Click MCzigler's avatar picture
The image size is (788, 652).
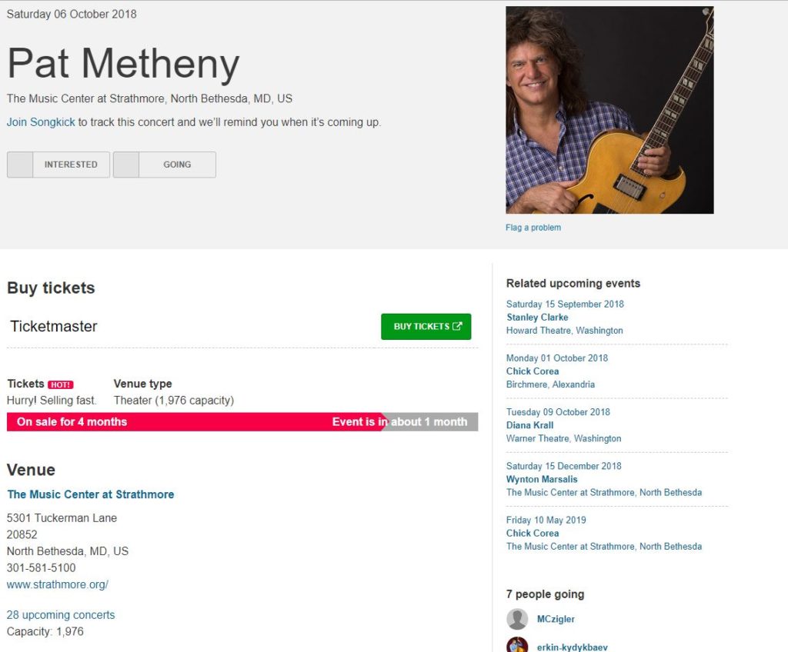516,619
